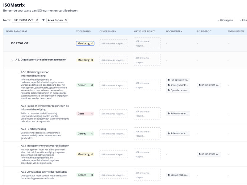Add a remark for A5.3 Functiescheiding

click(114, 134)
